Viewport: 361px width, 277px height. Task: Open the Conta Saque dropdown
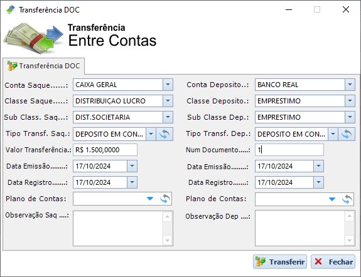(x=168, y=85)
